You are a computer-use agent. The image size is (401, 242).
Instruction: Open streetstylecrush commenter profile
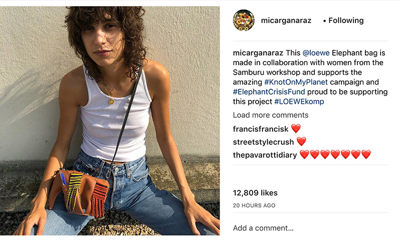point(264,141)
